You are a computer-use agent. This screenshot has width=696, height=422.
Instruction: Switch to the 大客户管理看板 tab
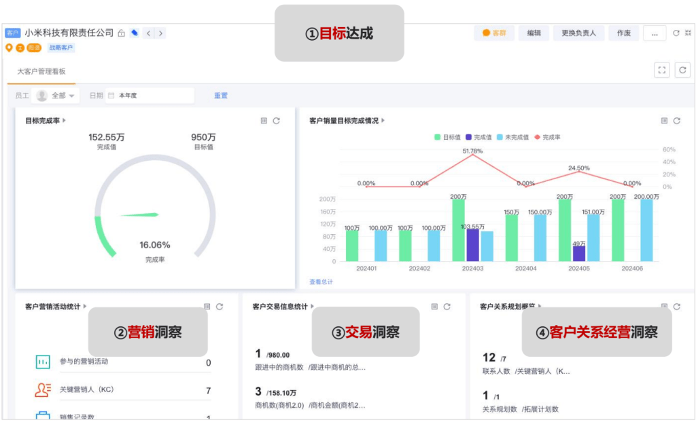pos(41,70)
